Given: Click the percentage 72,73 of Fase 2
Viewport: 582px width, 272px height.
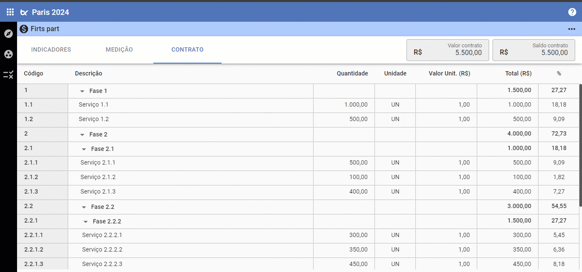Looking at the screenshot, I should coord(559,133).
